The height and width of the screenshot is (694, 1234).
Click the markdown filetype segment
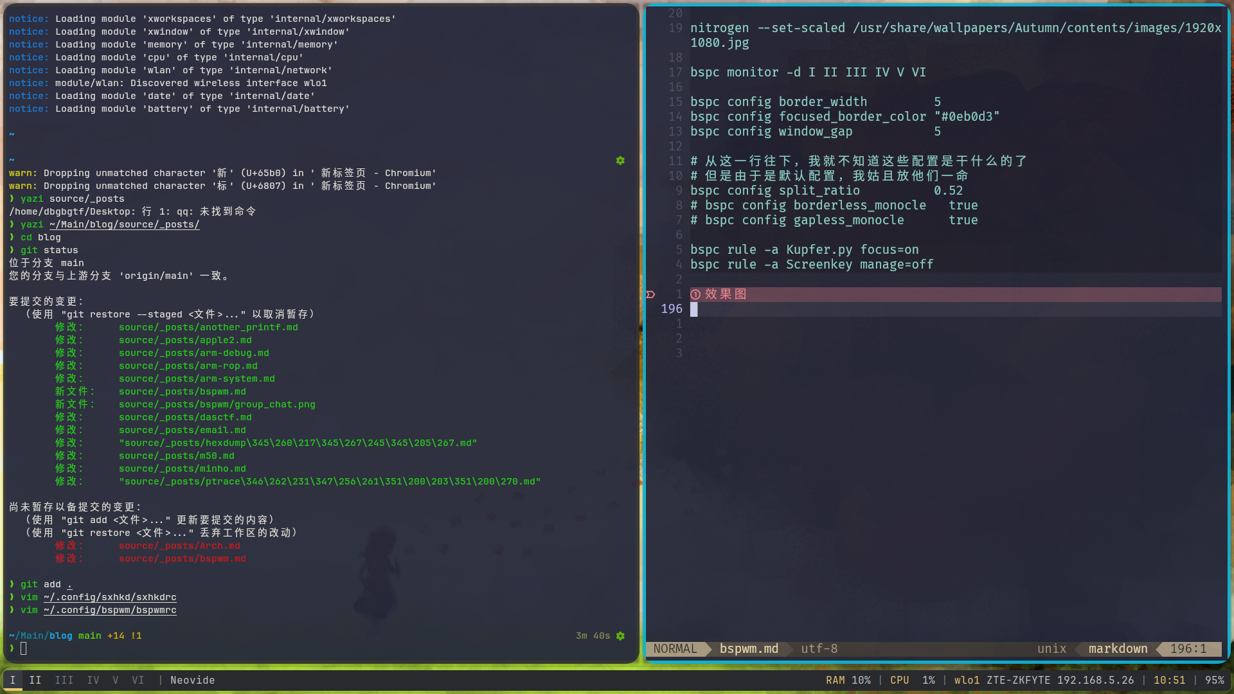pos(1118,649)
